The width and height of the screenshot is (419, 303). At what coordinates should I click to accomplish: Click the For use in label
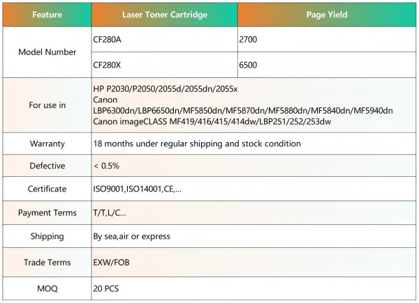pyautogui.click(x=47, y=105)
